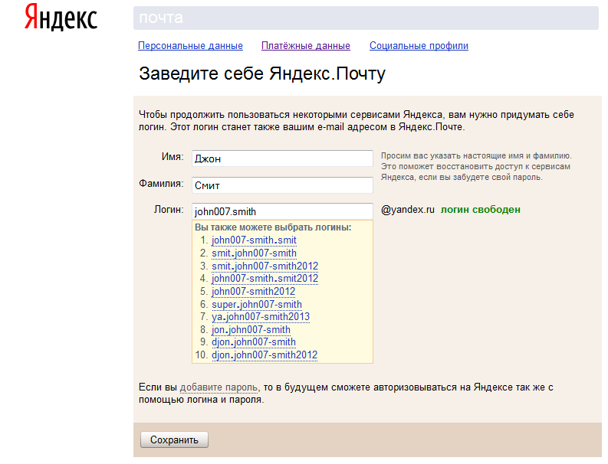The width and height of the screenshot is (608, 464).
Task: Open the Социальные профили tab
Action: coord(419,46)
